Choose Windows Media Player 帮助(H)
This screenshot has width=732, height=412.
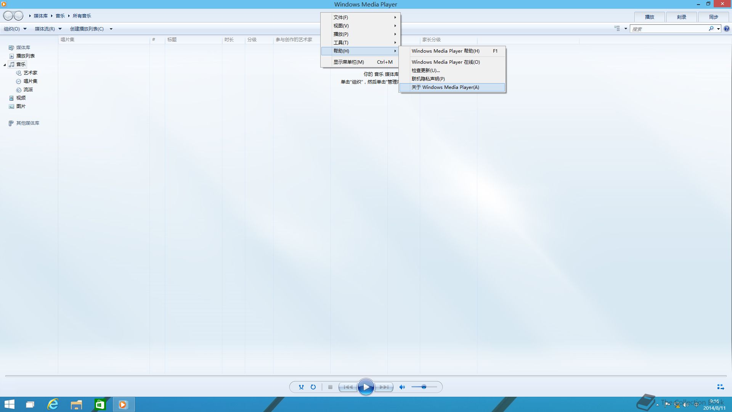(x=452, y=51)
